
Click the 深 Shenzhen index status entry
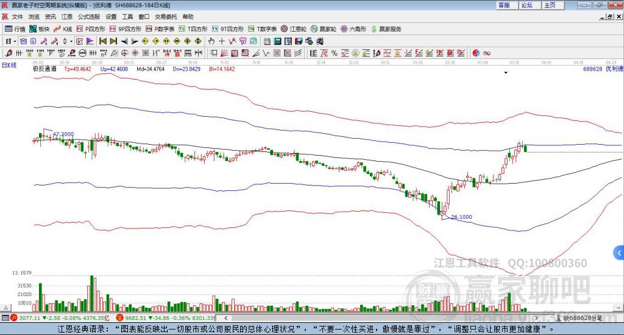tap(166, 318)
